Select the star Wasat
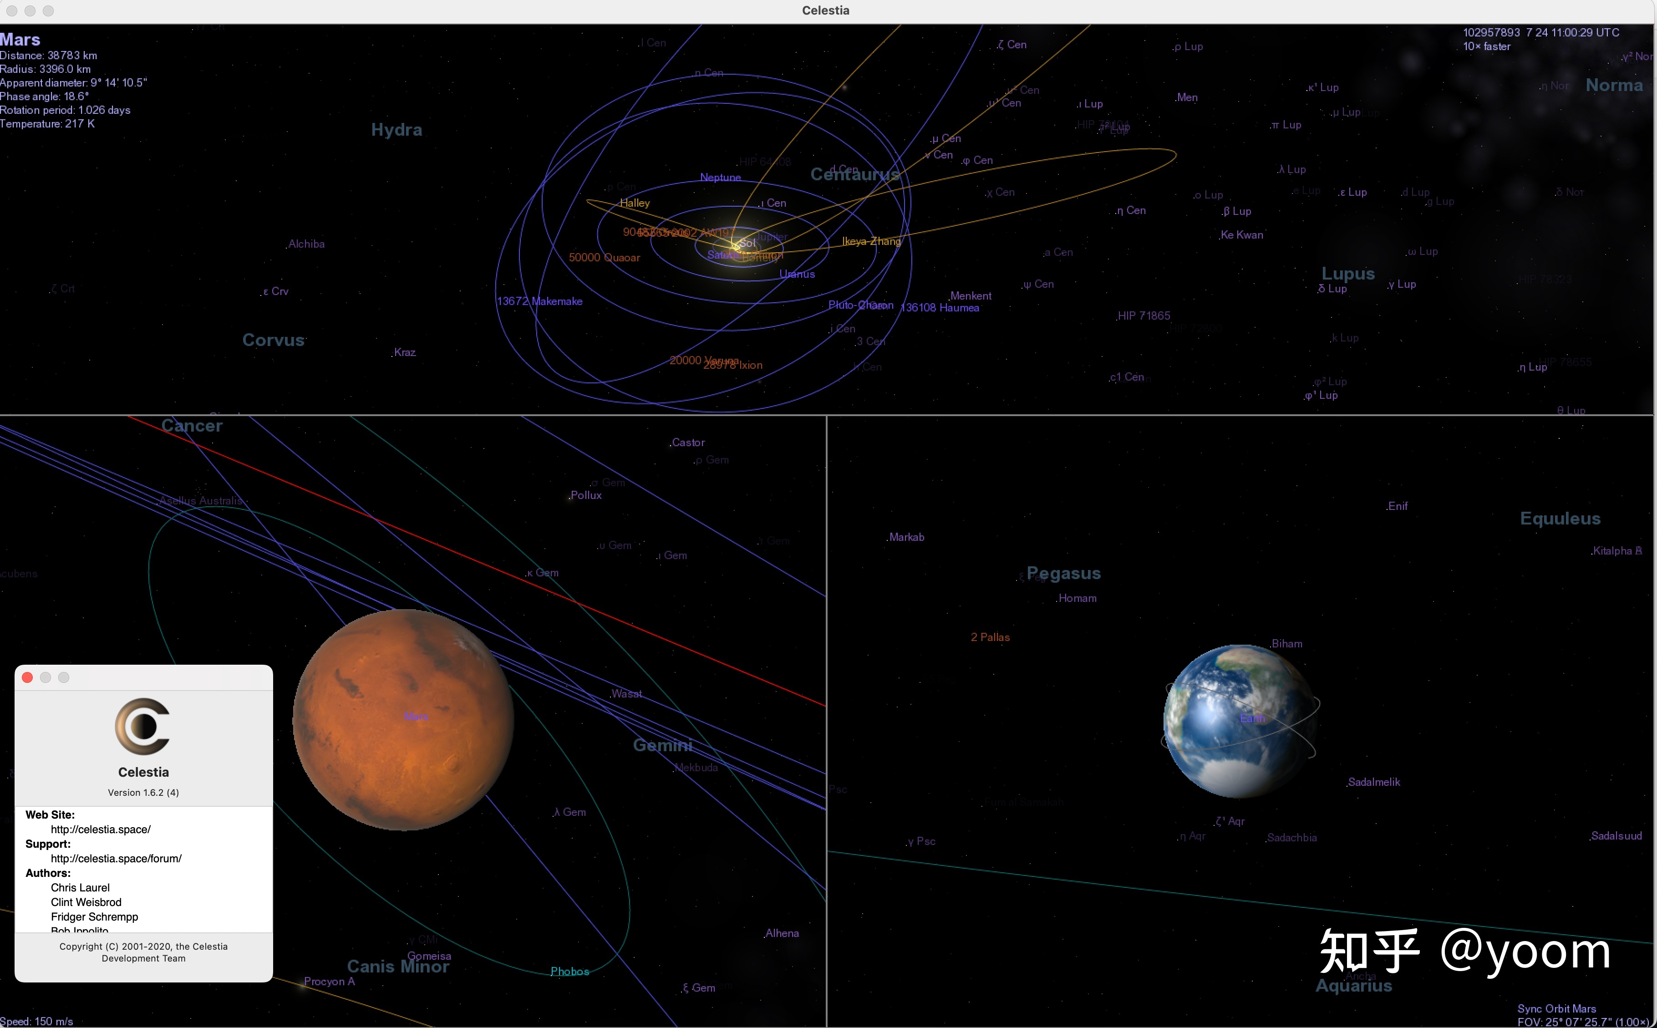 pyautogui.click(x=626, y=694)
